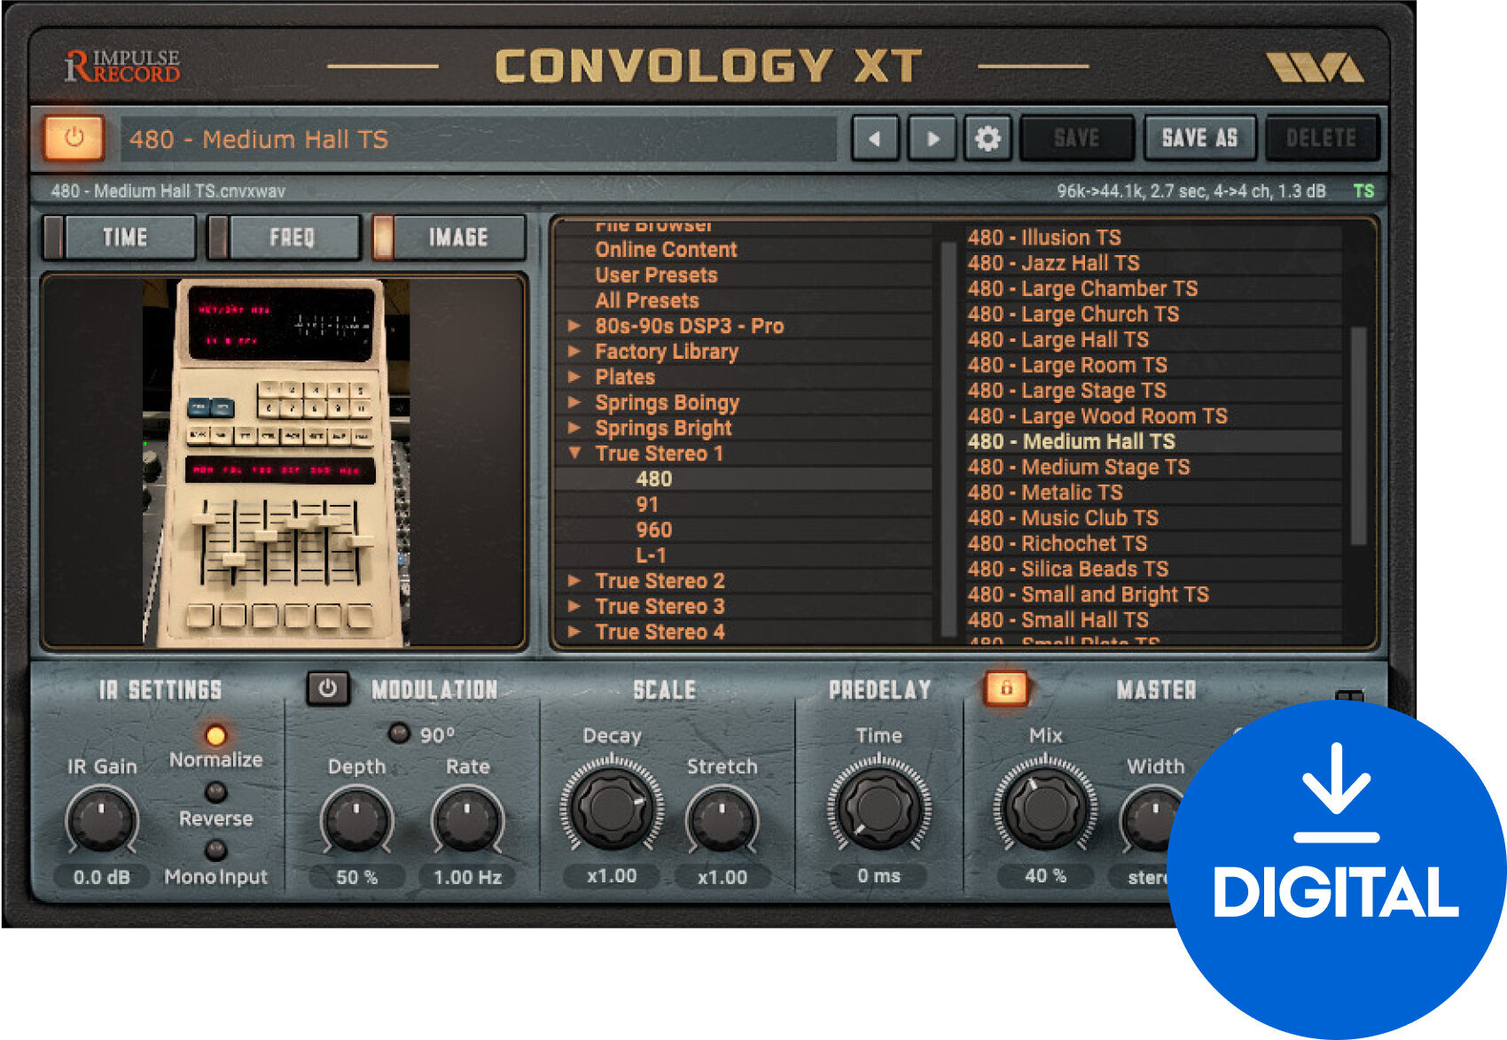
Task: Collapse the True Stereo 1 folder
Action: tap(574, 454)
